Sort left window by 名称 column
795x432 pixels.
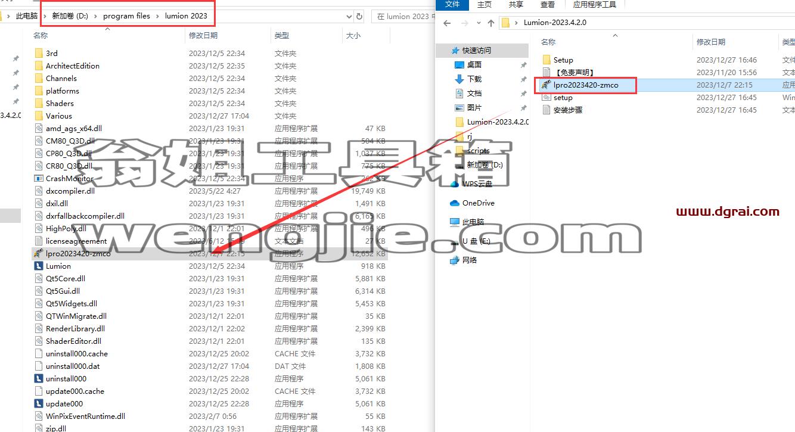(41, 36)
